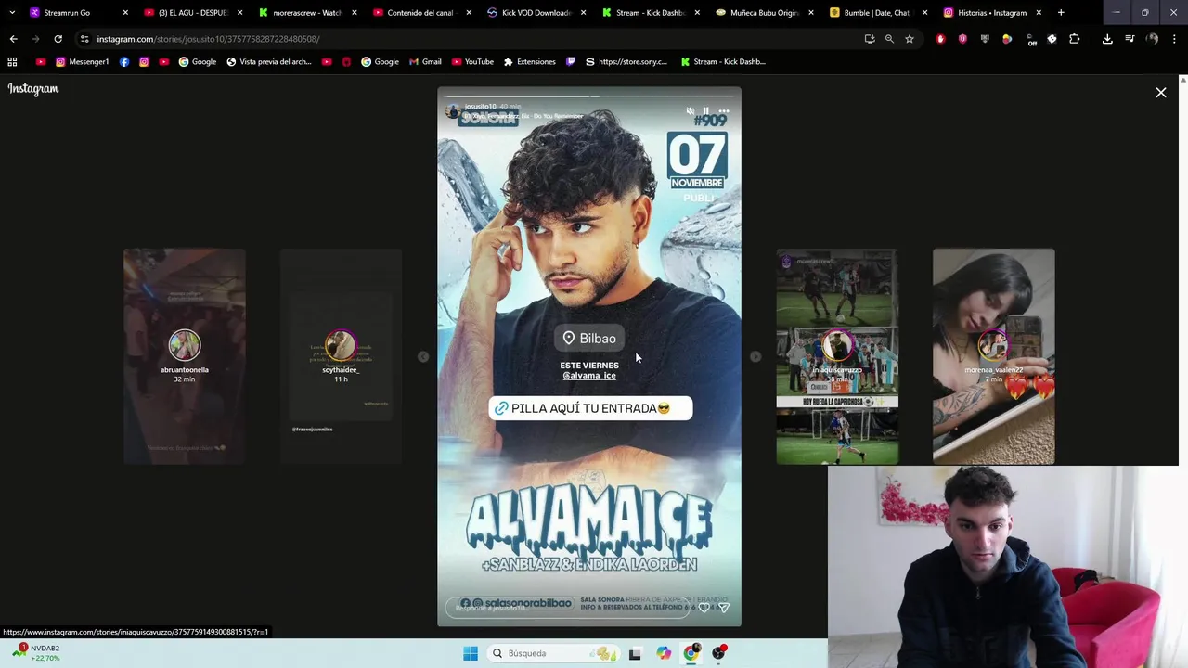Close the Instagram stories viewer

pyautogui.click(x=1161, y=93)
